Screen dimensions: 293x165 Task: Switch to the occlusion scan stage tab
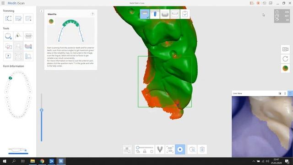(175, 14)
